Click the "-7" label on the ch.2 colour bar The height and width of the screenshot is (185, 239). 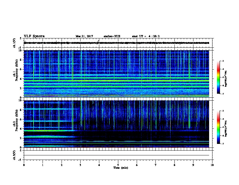coord(222,144)
